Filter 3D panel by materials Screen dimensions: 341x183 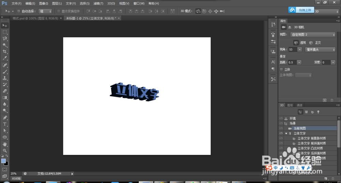pyautogui.click(x=312, y=112)
